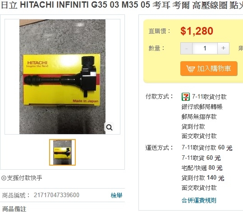Click the 銀行或郵局轉帳 payment option

click(x=202, y=107)
